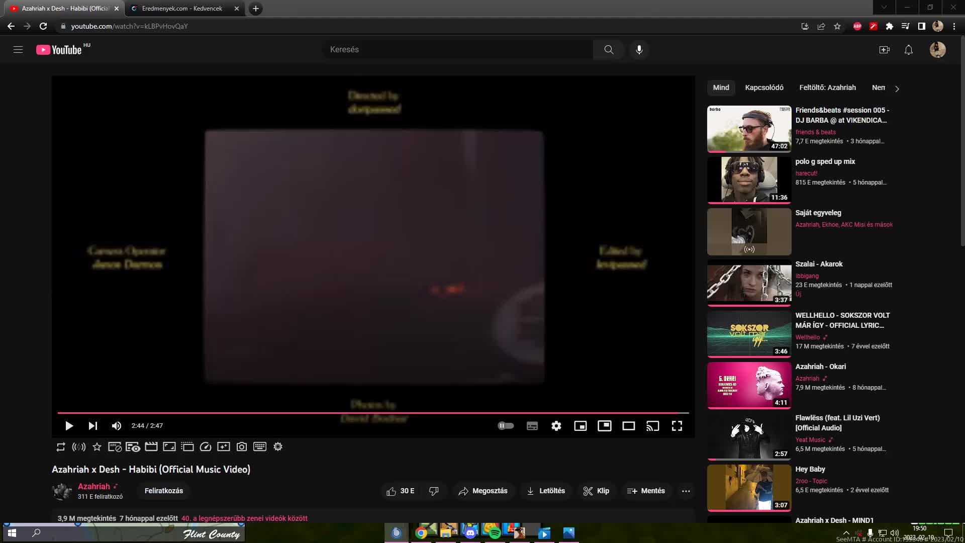Click the Feliratkozás button
This screenshot has width=965, height=543.
pyautogui.click(x=164, y=491)
